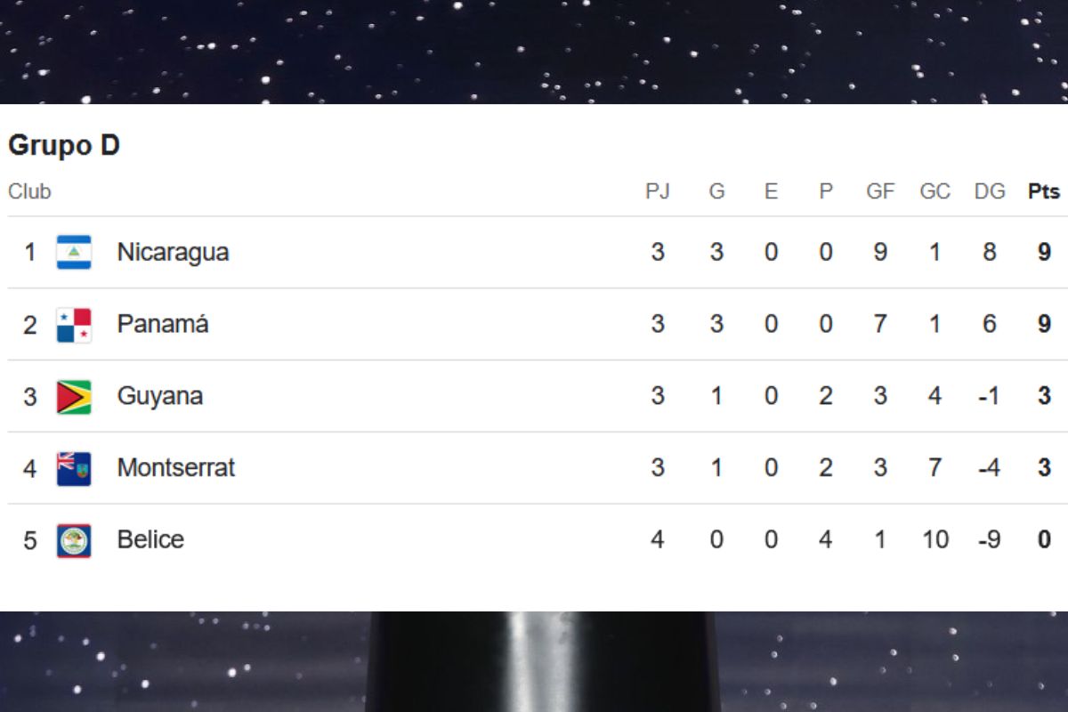
Task: Click the Belice flag icon
Action: tap(74, 540)
